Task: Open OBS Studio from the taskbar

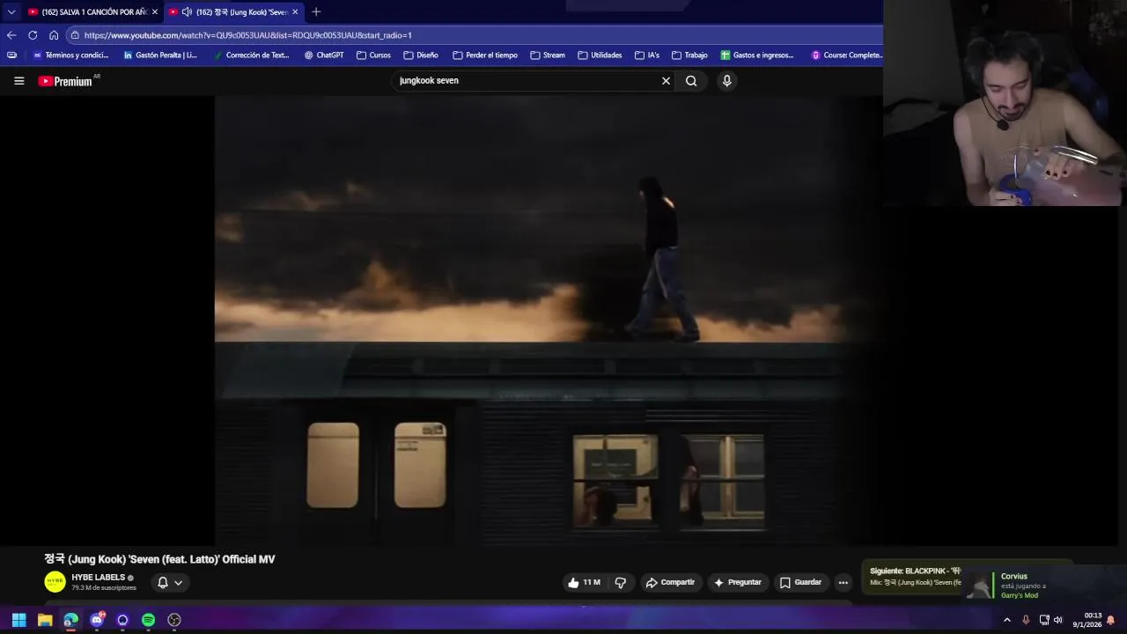Action: pyautogui.click(x=174, y=620)
